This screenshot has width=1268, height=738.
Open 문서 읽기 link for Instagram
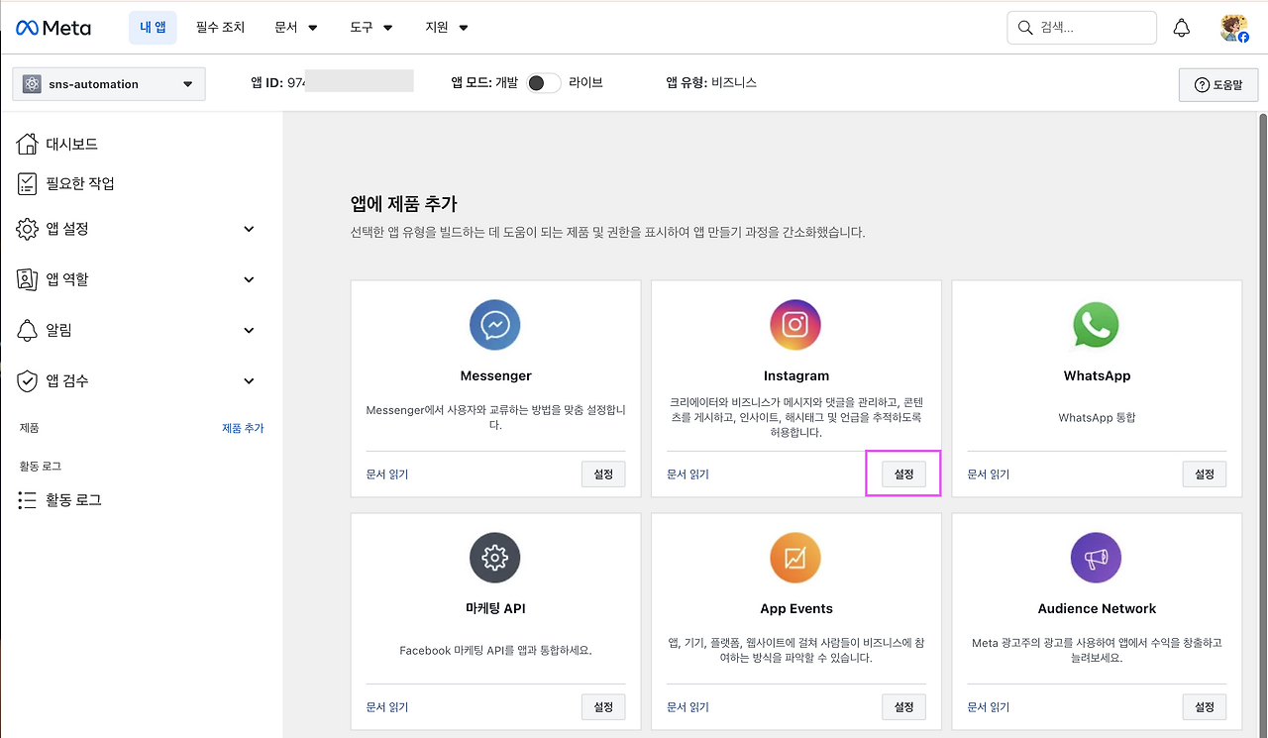point(687,474)
